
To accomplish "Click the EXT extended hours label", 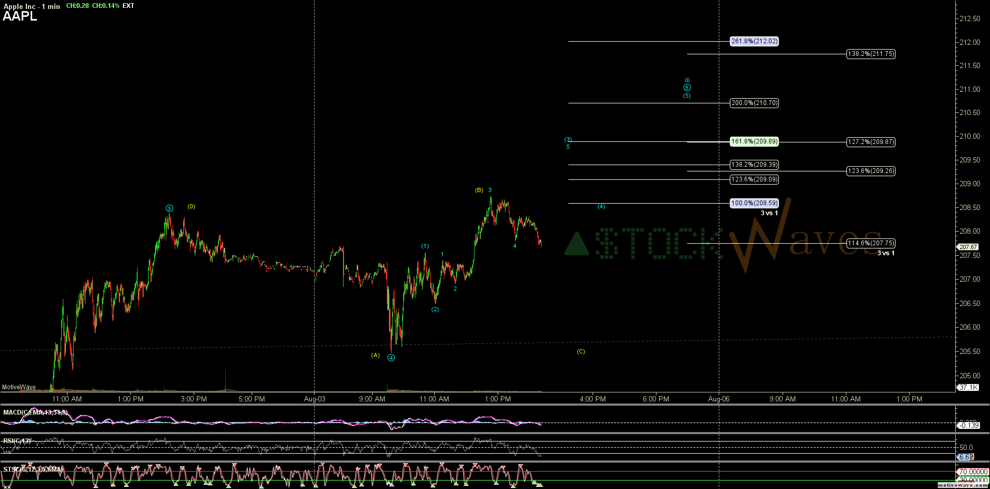I will 128,6.
